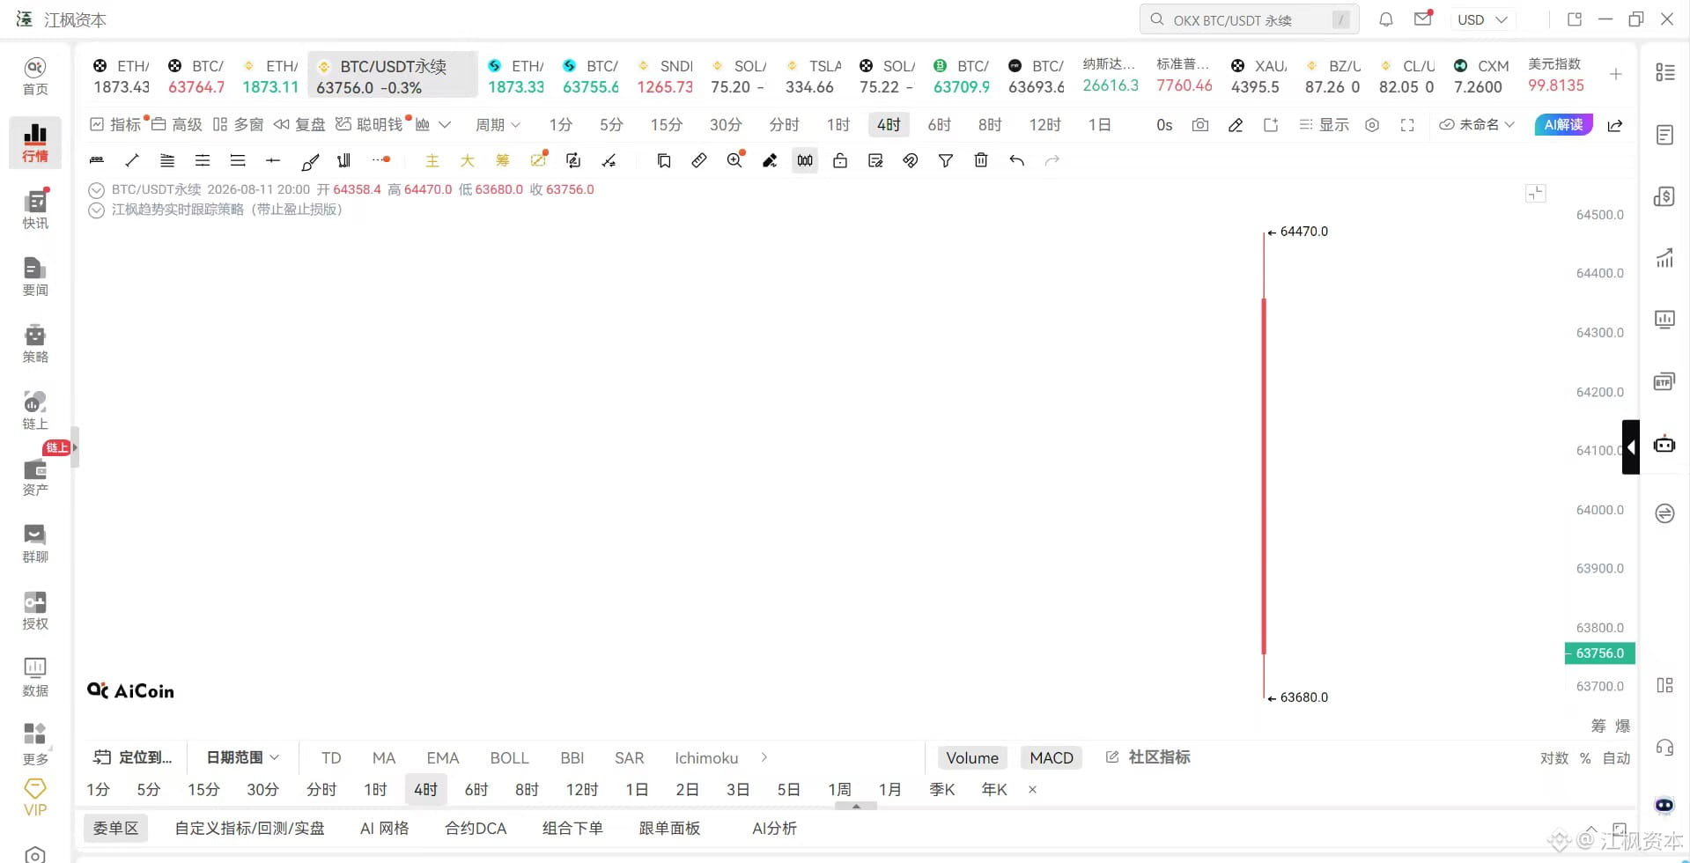Open the 群聊 group chat section

tap(35, 543)
